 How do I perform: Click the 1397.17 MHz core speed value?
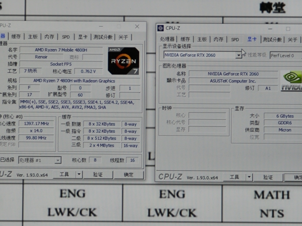click(x=36, y=123)
